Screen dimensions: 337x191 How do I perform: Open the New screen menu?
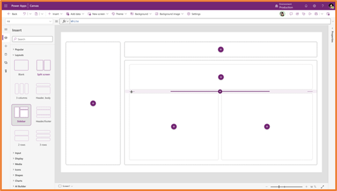98,14
